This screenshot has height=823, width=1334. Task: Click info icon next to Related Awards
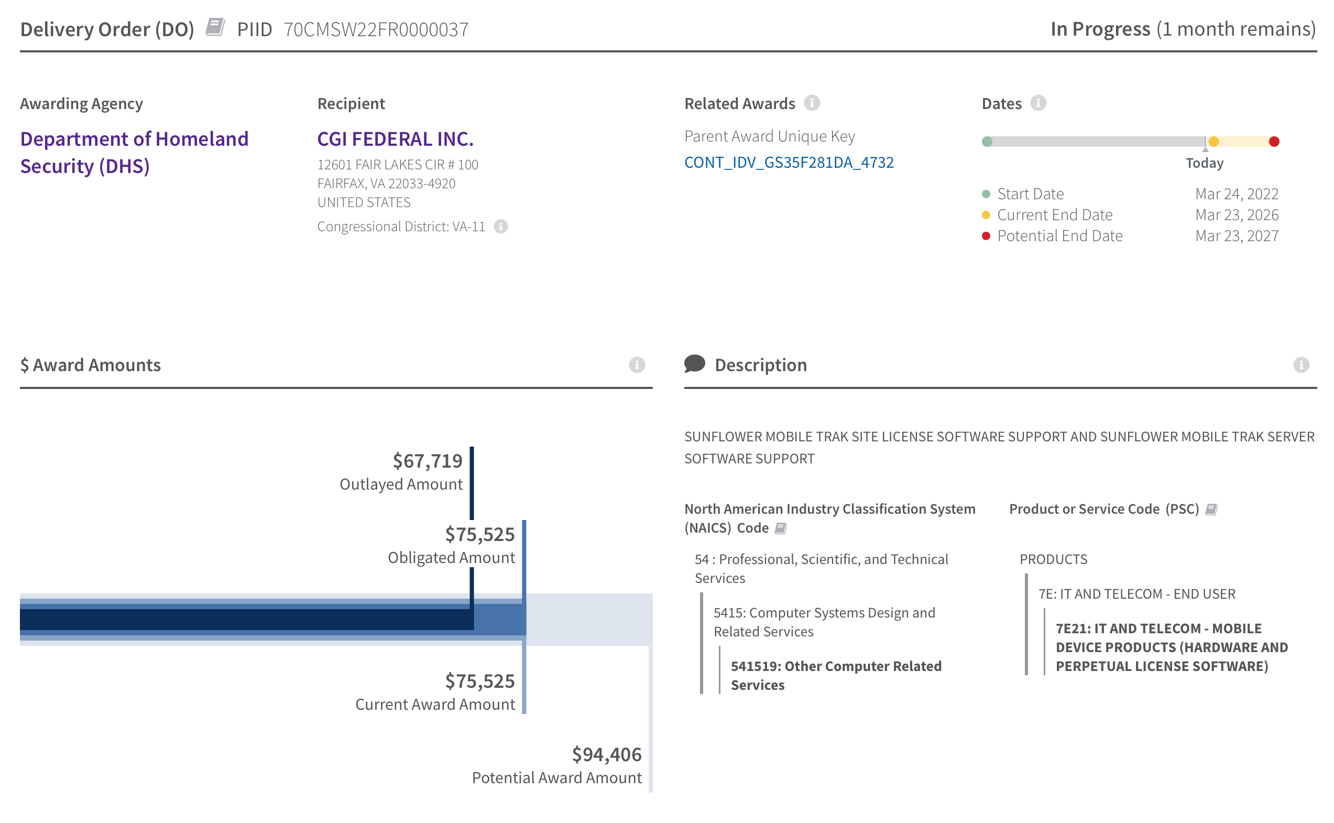812,103
